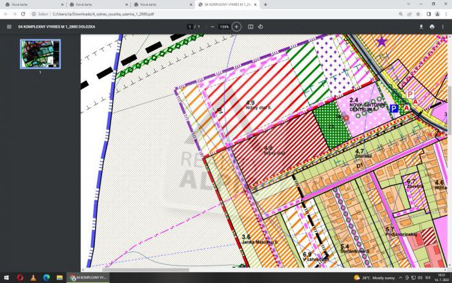Viewport: 452px width, 283px height.
Task: Reload the current page
Action: [23, 14]
